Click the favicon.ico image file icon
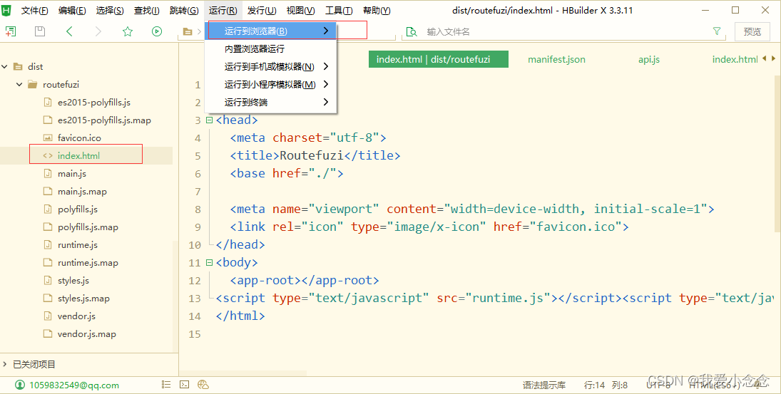Image resolution: width=781 pixels, height=394 pixels. pos(48,138)
